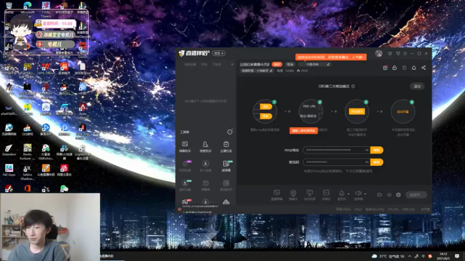The width and height of the screenshot is (465, 261).
Task: Open the notification center in taskbar corner
Action: (x=457, y=256)
